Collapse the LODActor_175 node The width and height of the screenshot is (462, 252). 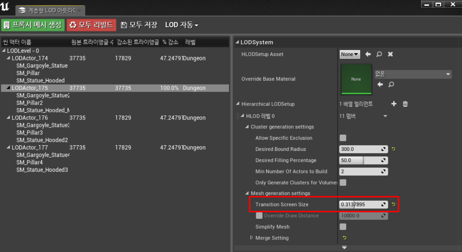(x=8, y=88)
